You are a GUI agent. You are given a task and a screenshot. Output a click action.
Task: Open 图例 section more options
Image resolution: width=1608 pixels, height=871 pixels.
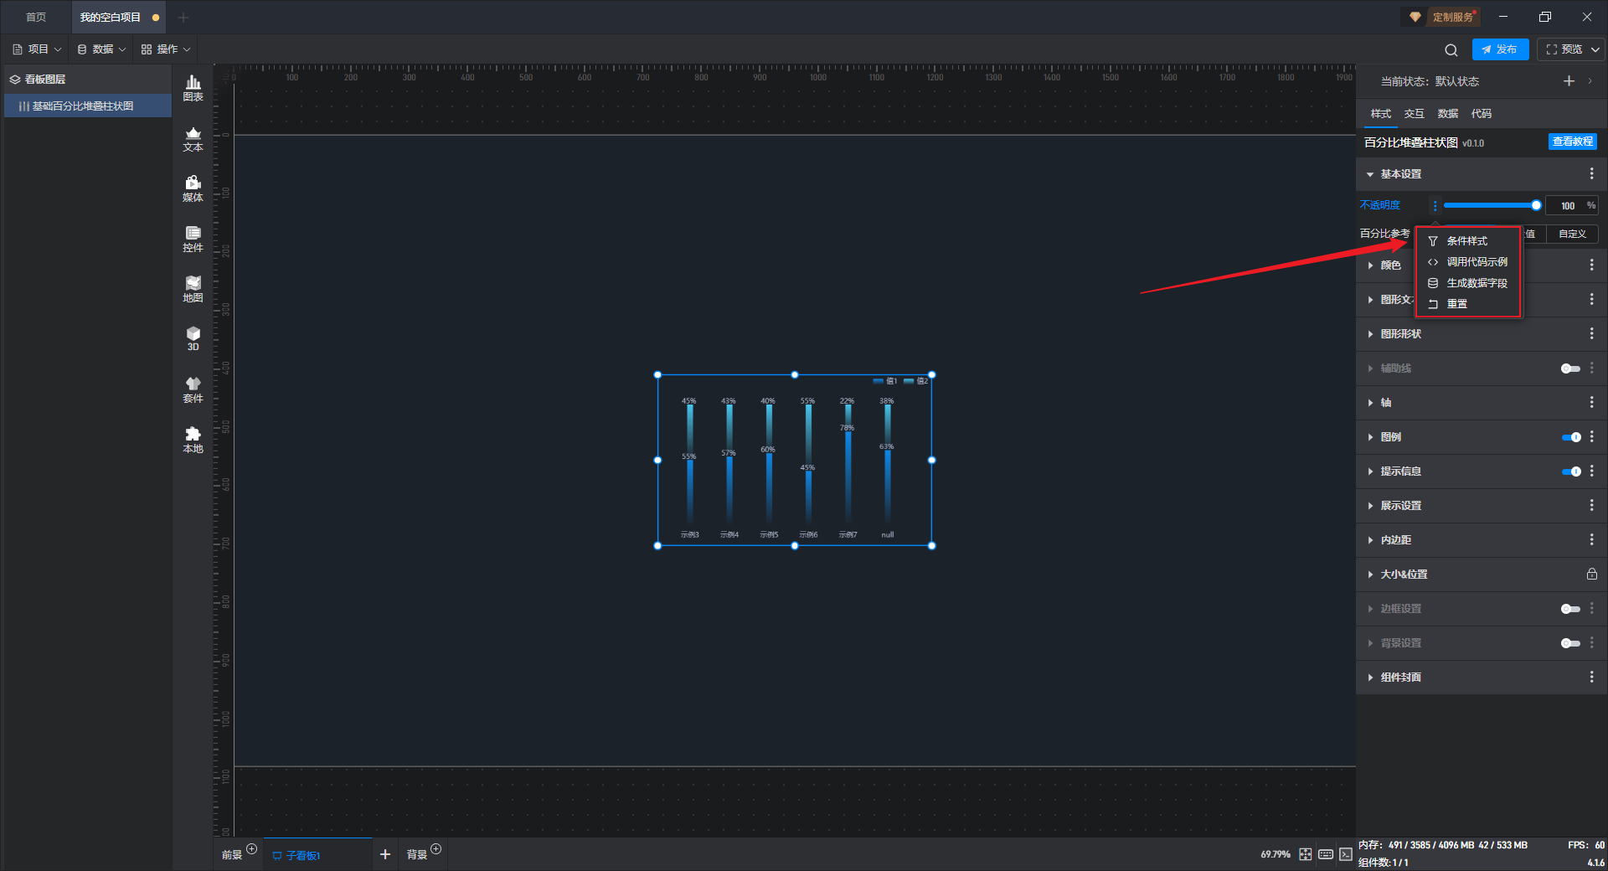pyautogui.click(x=1591, y=436)
